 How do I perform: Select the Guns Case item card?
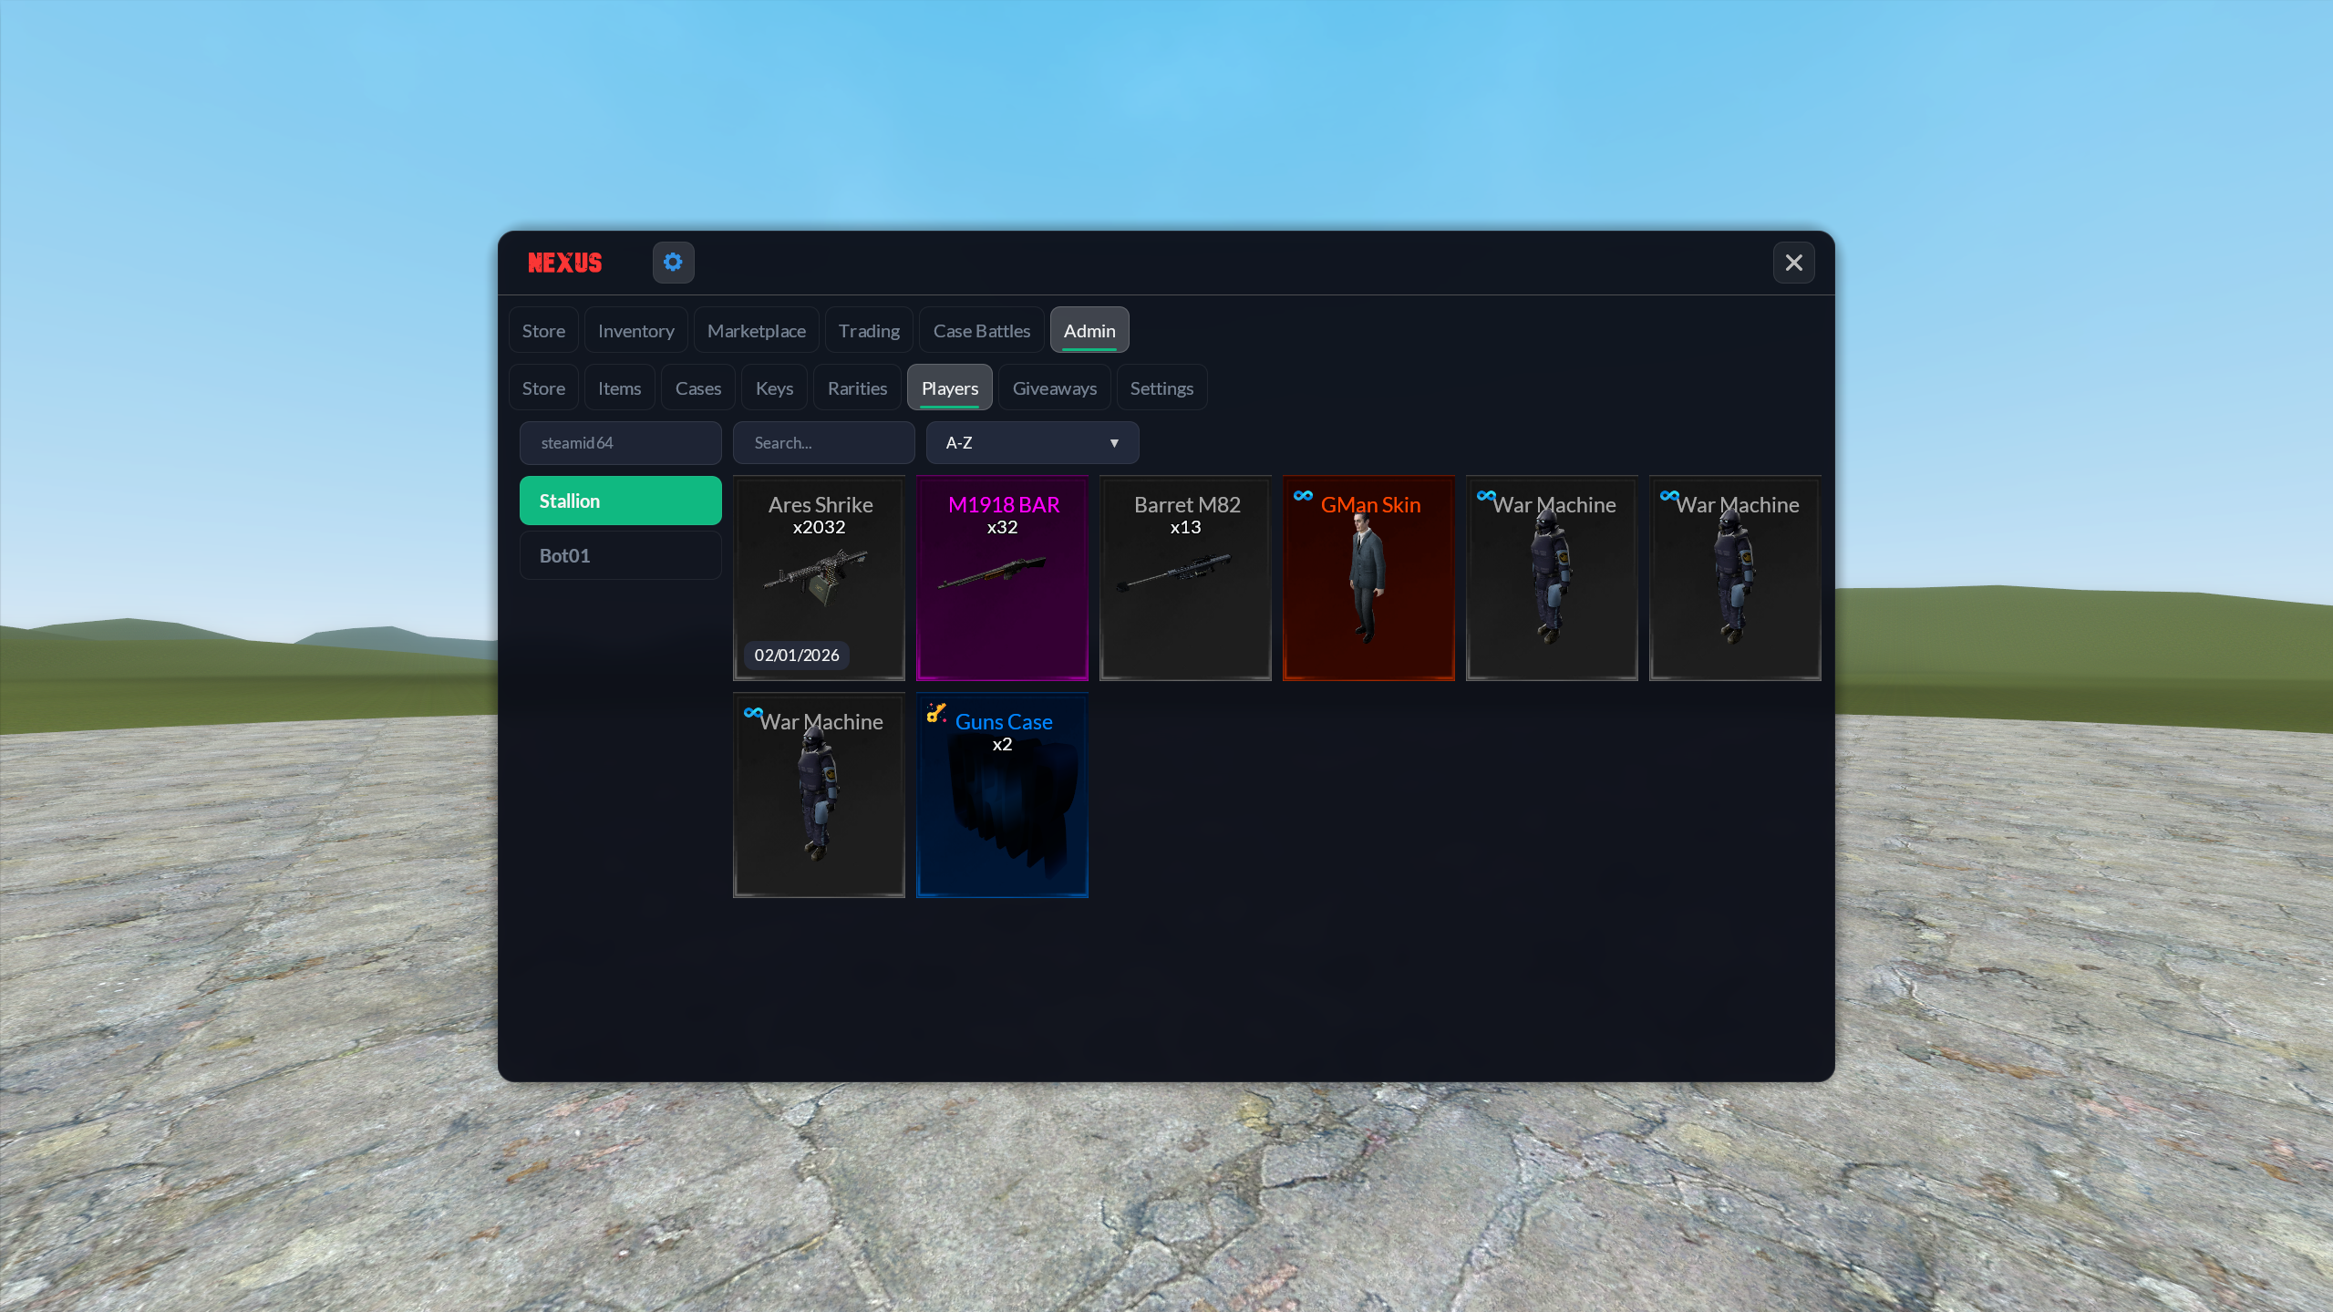(x=1002, y=795)
